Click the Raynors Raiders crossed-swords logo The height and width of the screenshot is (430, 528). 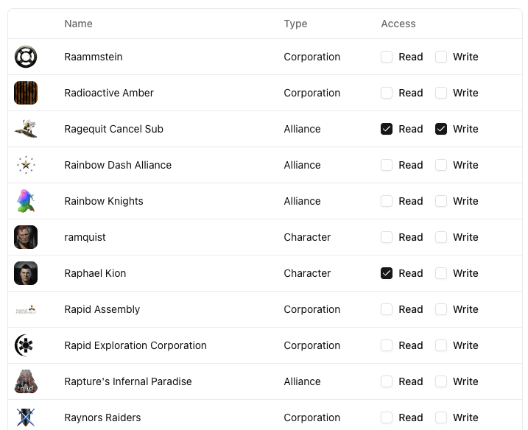(26, 417)
